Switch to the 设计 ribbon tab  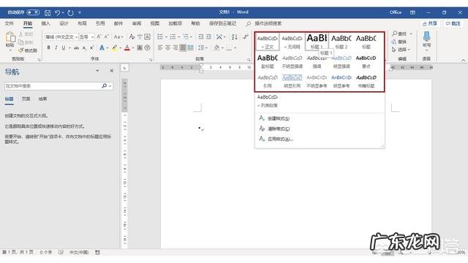(x=64, y=23)
